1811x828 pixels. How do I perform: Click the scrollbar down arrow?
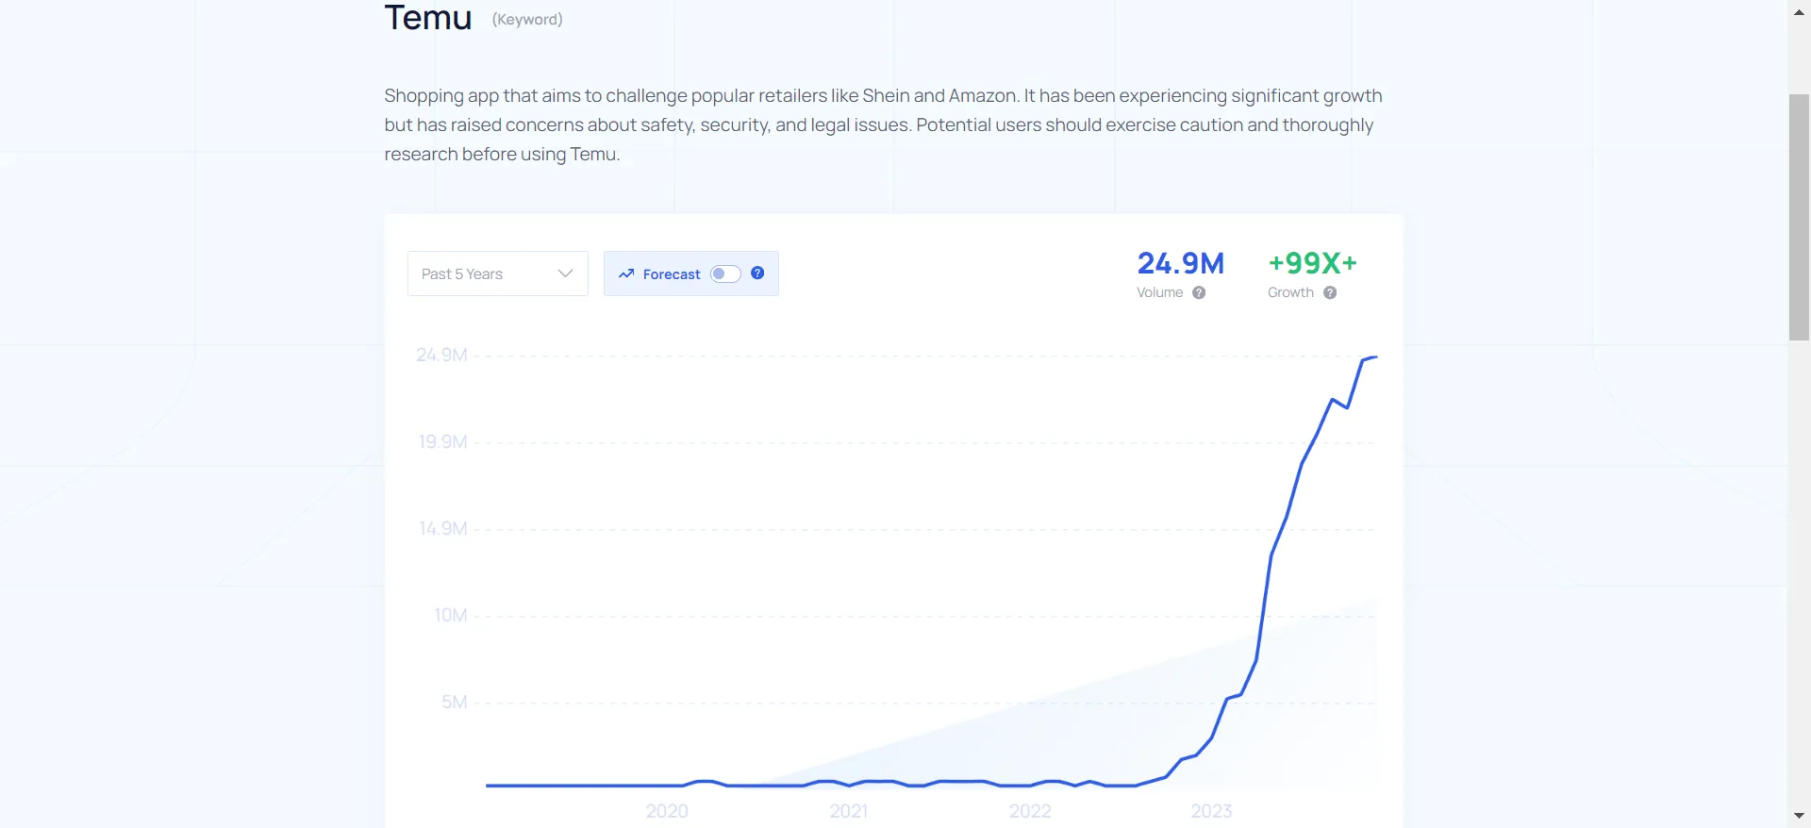(x=1800, y=816)
